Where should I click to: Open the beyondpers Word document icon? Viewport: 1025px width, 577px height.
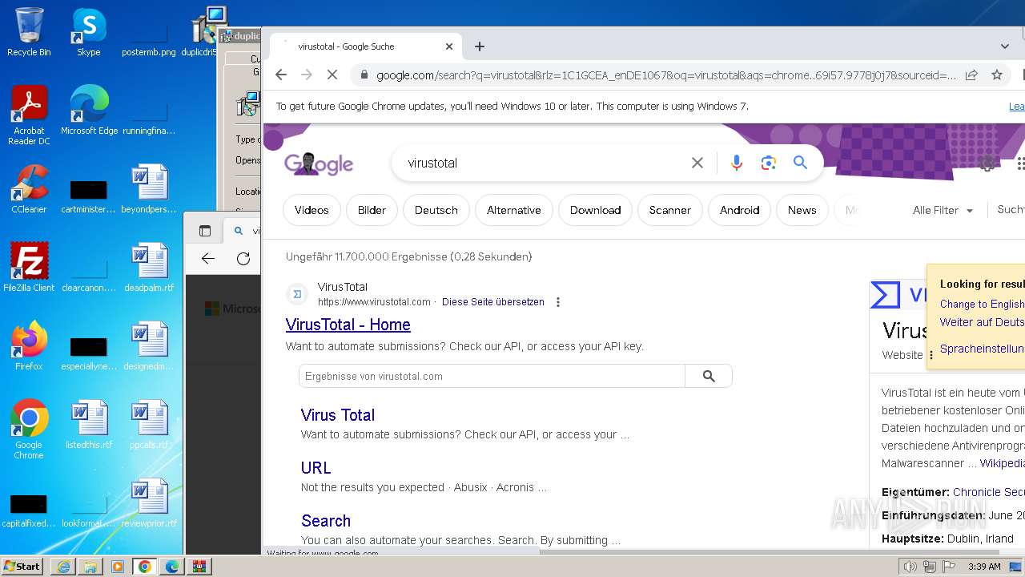149,189
